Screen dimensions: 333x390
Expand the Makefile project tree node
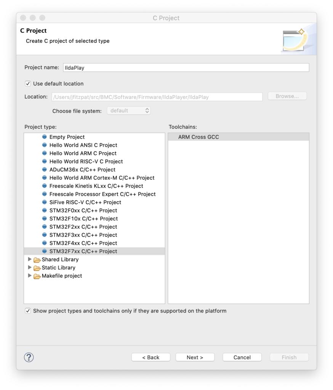point(30,276)
